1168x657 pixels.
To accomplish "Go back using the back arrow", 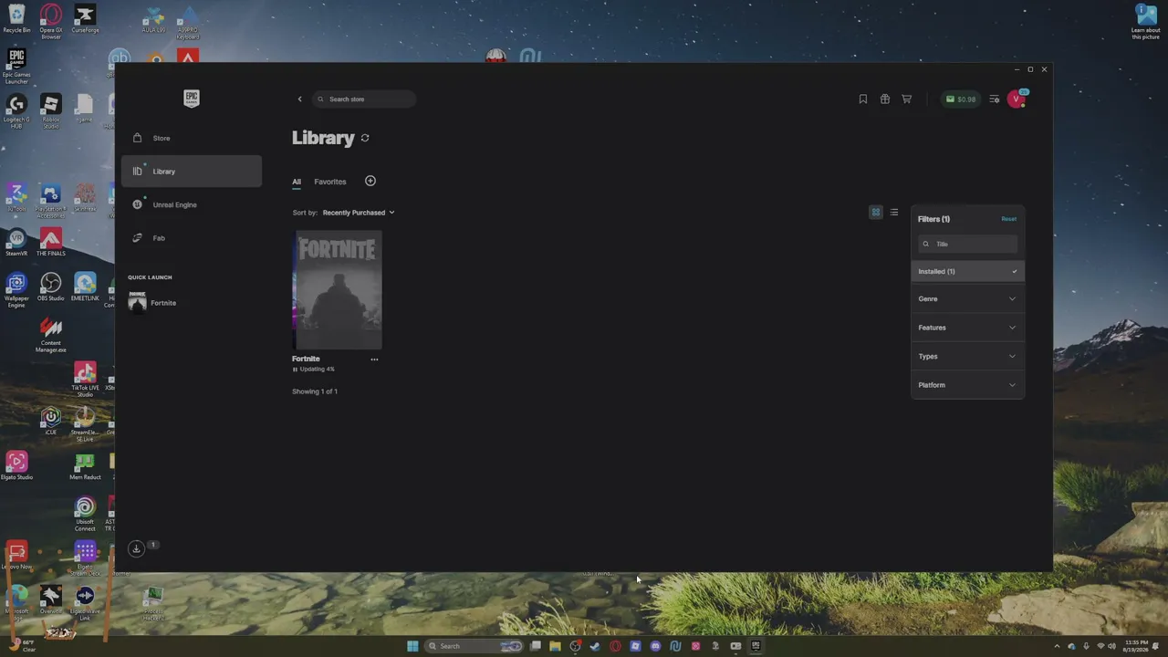I will coord(299,99).
